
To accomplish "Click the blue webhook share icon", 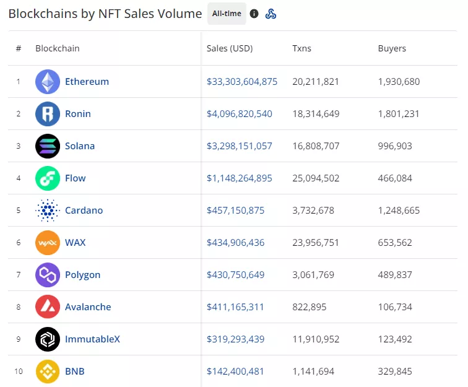I will (x=271, y=14).
